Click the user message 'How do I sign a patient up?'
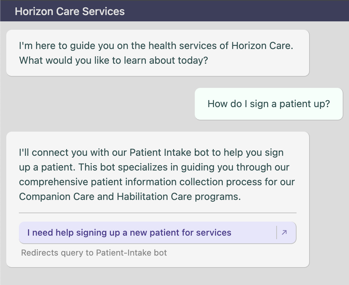This screenshot has height=285, width=349. point(268,104)
